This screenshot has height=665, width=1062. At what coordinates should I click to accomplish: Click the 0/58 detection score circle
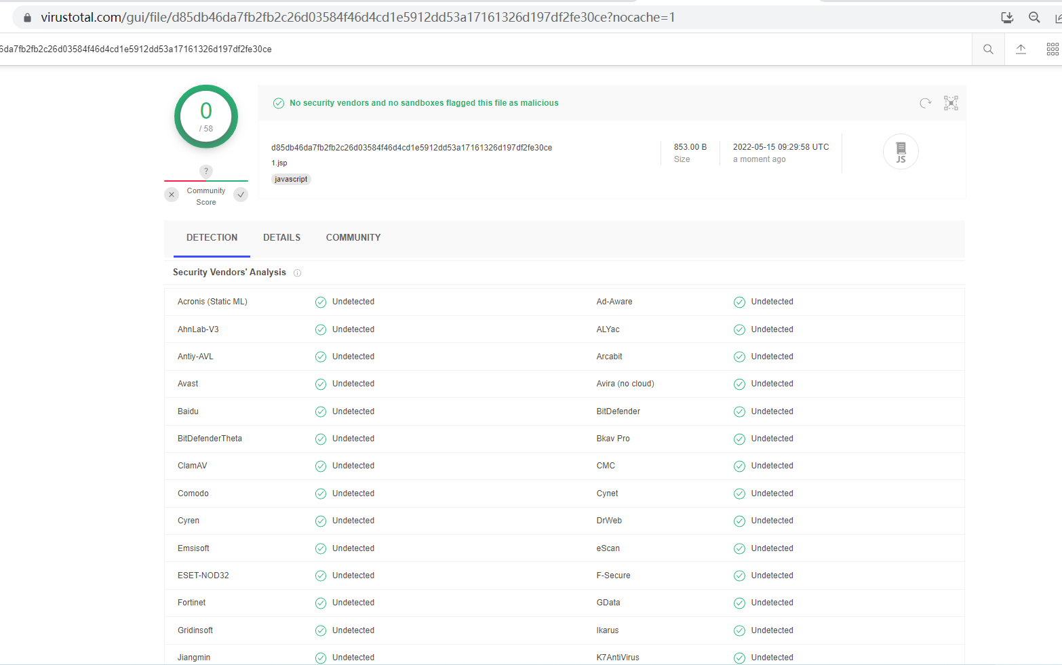(x=206, y=117)
